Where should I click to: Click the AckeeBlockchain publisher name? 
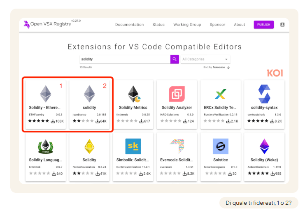[x=258, y=167]
